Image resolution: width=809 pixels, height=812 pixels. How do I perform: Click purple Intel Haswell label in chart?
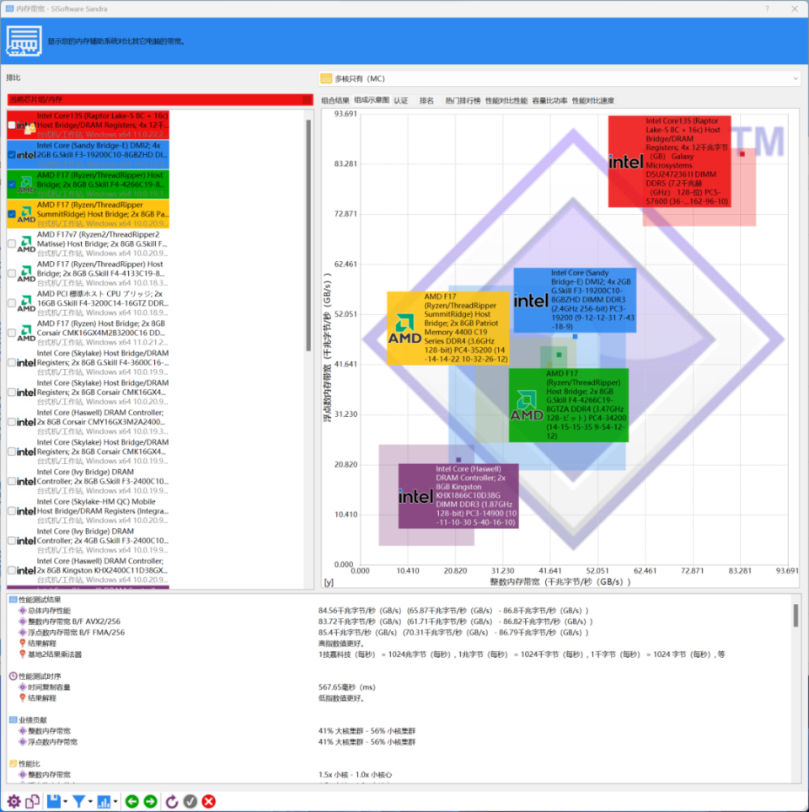pyautogui.click(x=458, y=496)
